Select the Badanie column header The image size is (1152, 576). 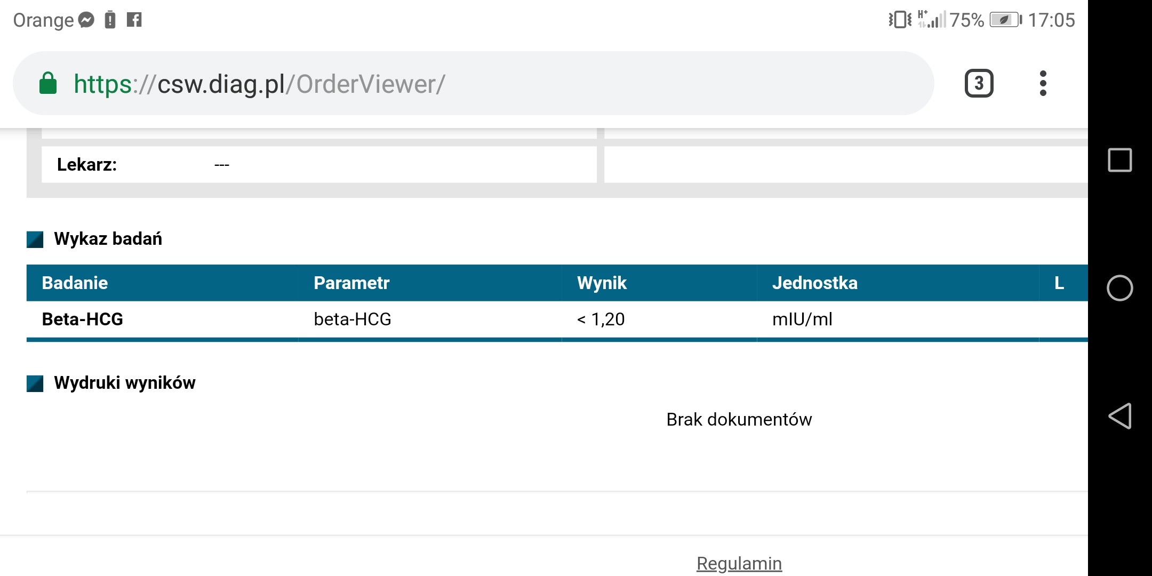[x=75, y=283]
